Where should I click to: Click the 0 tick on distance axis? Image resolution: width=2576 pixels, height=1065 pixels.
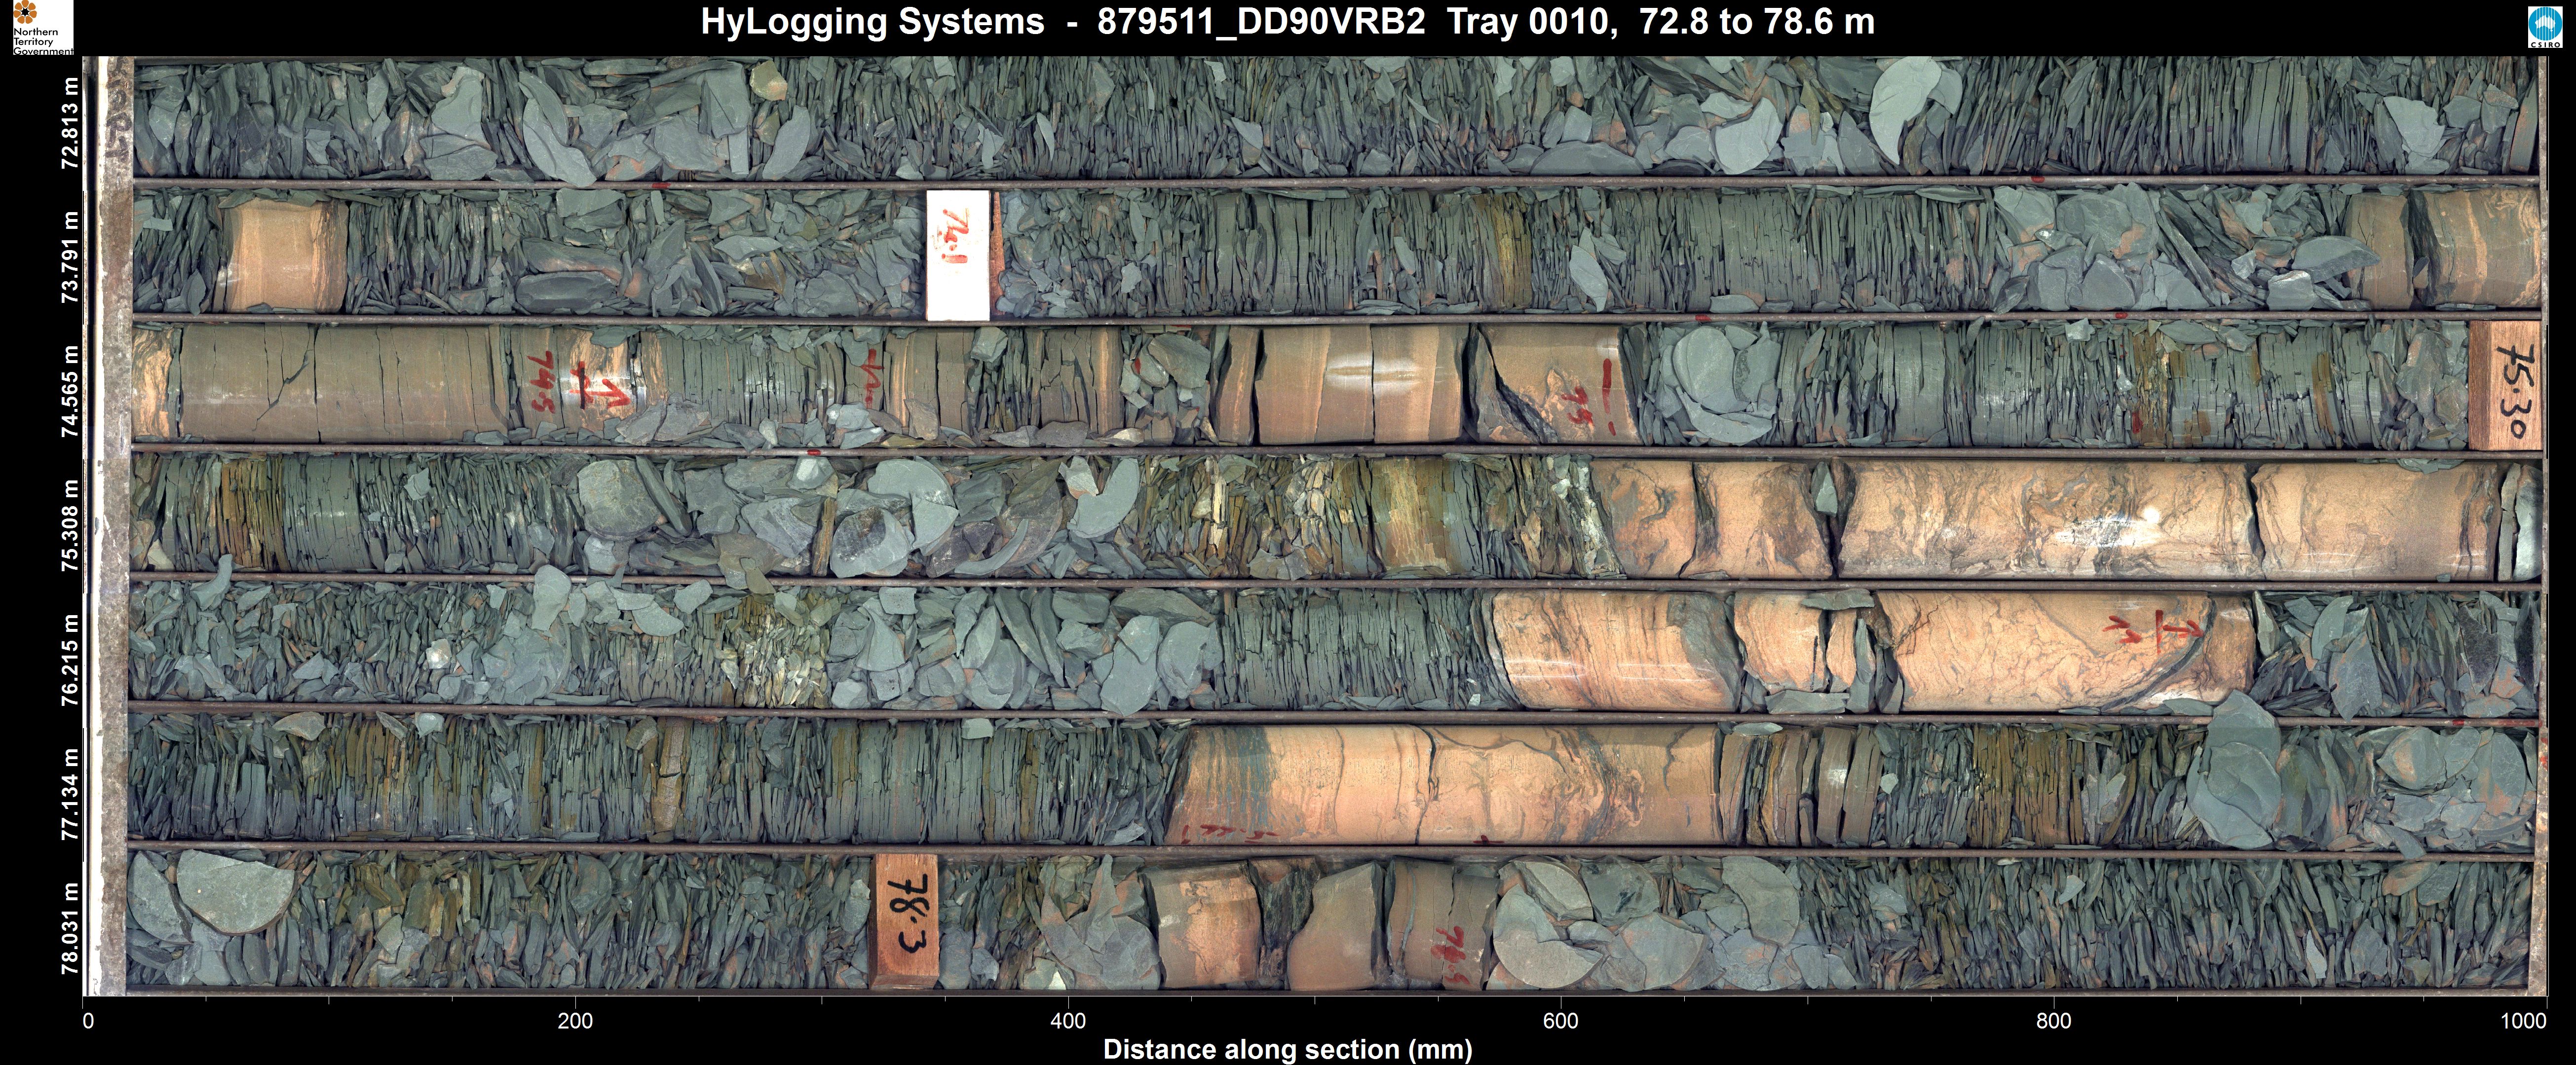click(88, 1021)
